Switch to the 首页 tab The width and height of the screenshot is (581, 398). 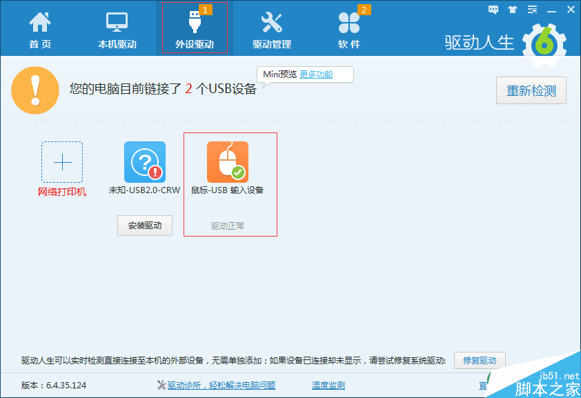click(39, 28)
